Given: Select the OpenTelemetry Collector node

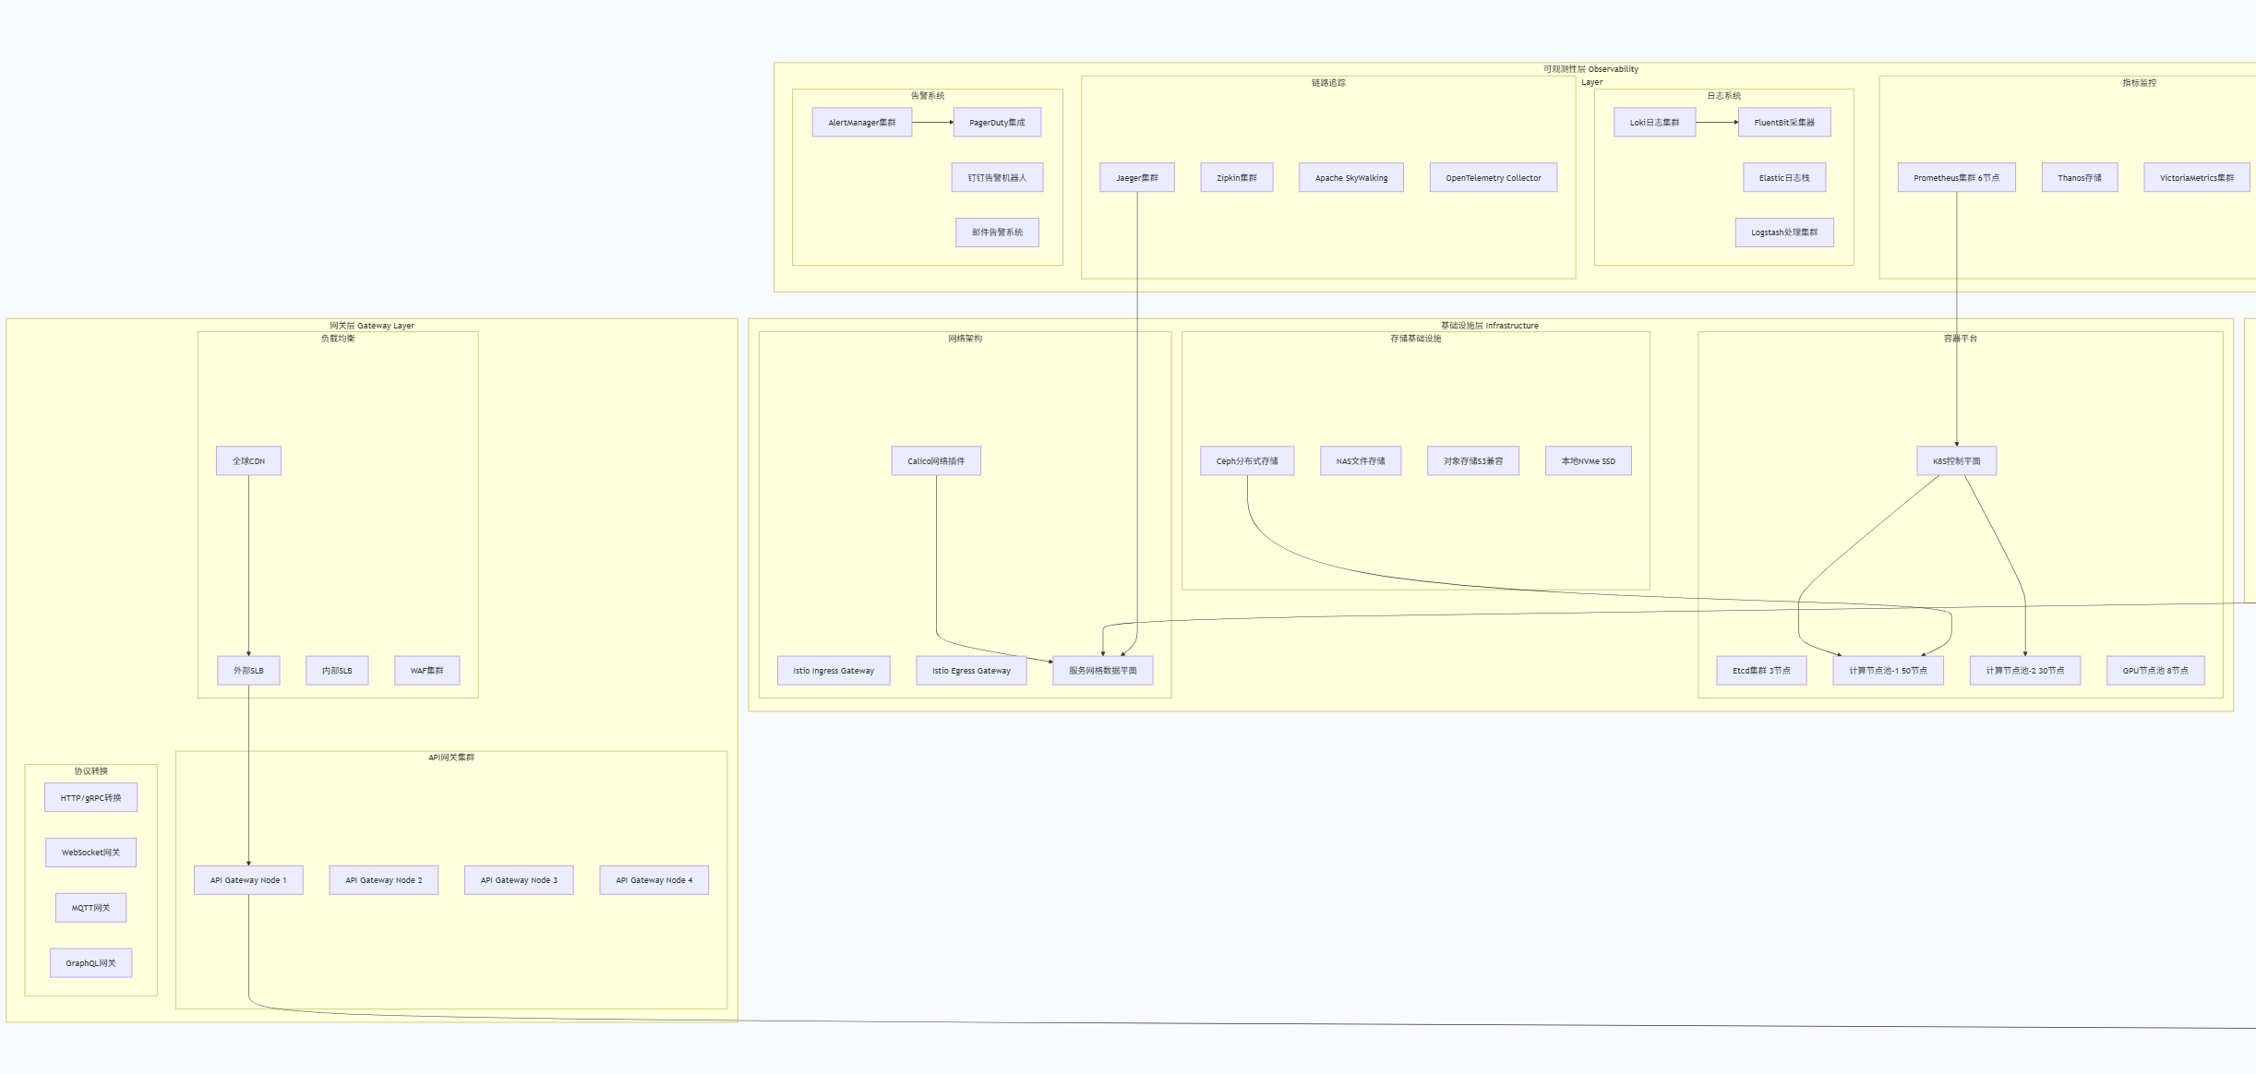Looking at the screenshot, I should pyautogui.click(x=1493, y=178).
